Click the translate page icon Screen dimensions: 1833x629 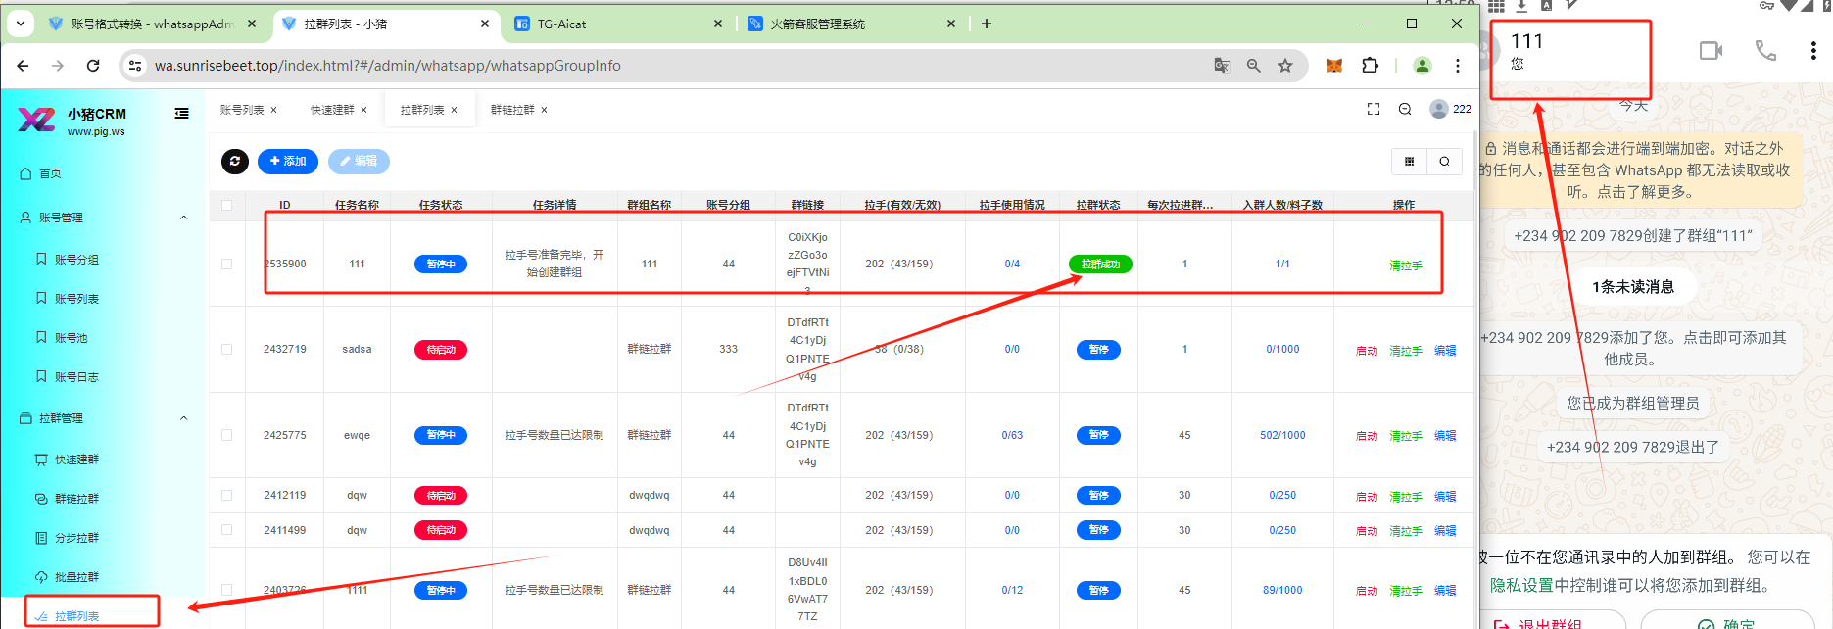[1223, 66]
